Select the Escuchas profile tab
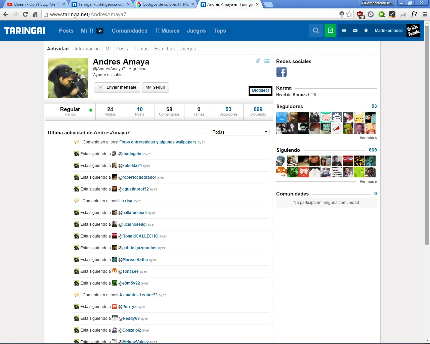430x344 pixels. [x=164, y=49]
